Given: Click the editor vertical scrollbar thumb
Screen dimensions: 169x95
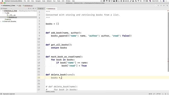Looking at the screenshot, I should coord(168,42).
